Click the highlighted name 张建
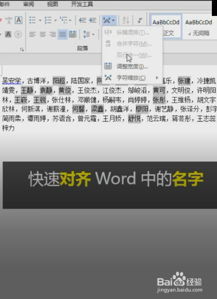This screenshot has height=299, width=217. (184, 81)
